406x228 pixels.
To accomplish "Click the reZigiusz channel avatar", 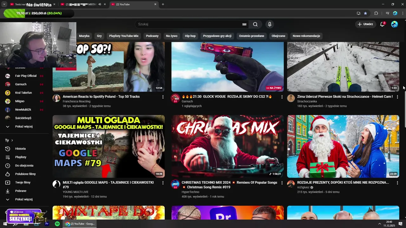I will click(x=291, y=184).
